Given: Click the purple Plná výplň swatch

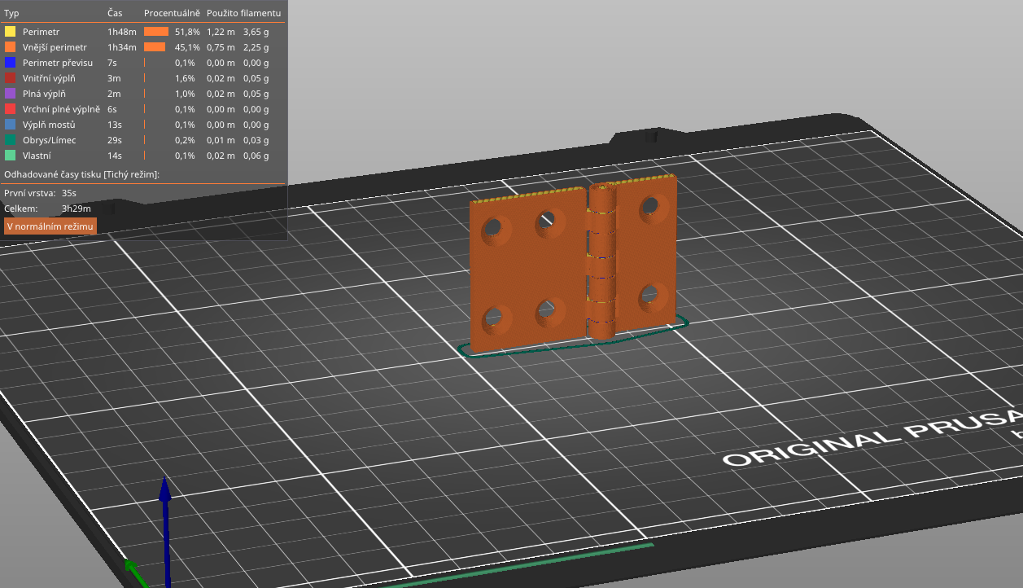Looking at the screenshot, I should (10, 93).
